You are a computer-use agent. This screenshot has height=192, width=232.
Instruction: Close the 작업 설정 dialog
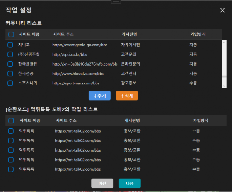click(222, 10)
